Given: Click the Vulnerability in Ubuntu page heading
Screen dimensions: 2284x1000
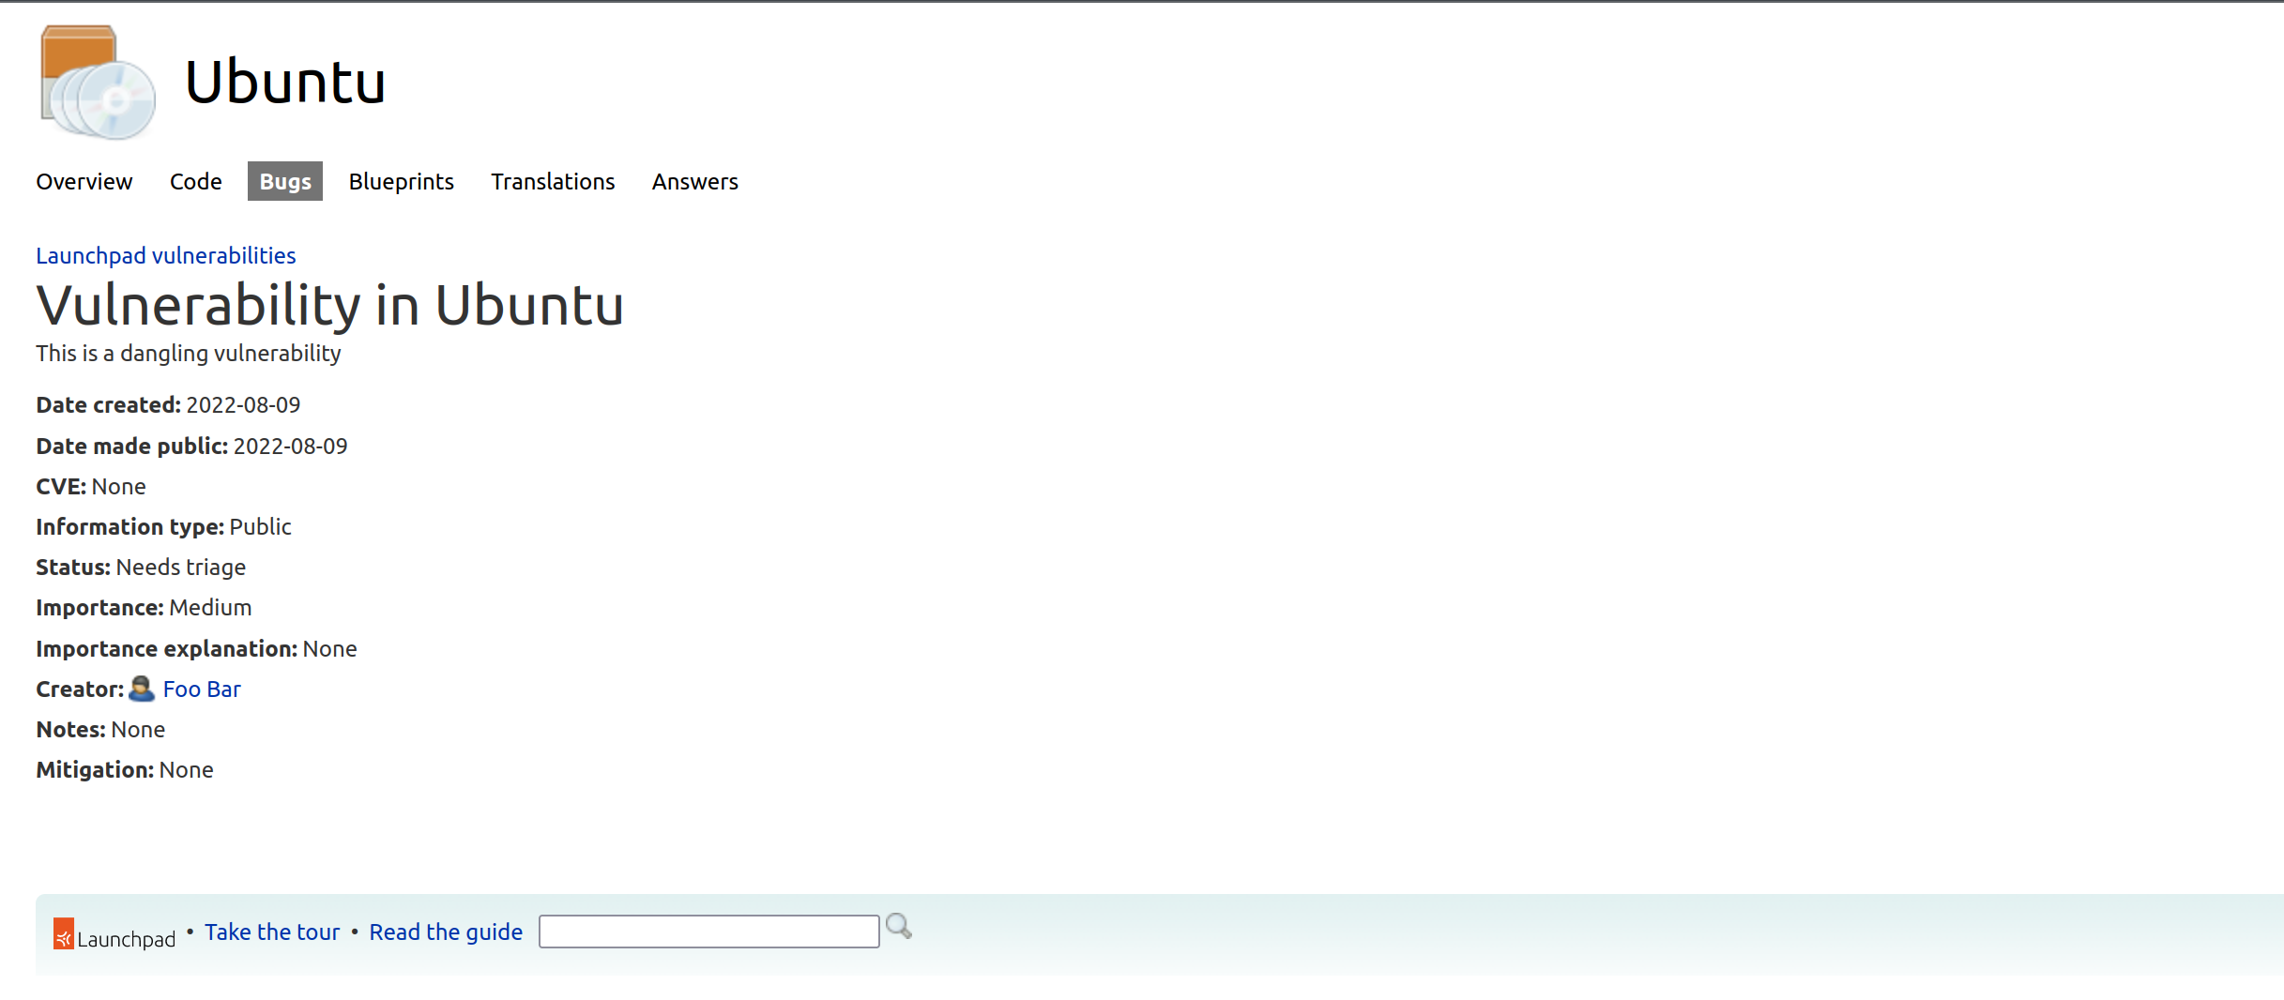Looking at the screenshot, I should tap(329, 305).
